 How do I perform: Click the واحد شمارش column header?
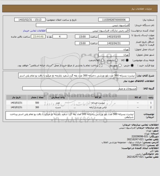coord(58,97)
